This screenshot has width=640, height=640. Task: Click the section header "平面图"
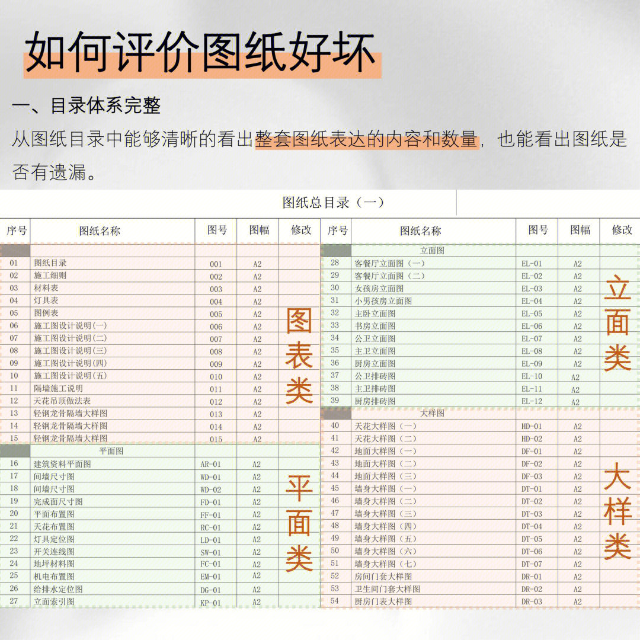pyautogui.click(x=111, y=451)
